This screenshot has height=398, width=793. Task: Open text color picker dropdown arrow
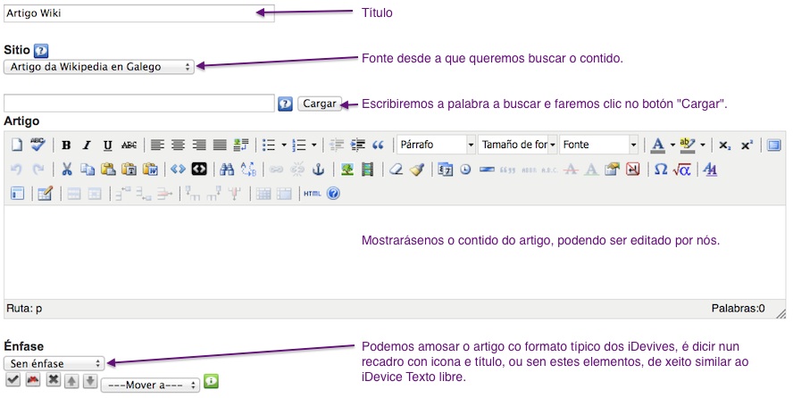(672, 145)
